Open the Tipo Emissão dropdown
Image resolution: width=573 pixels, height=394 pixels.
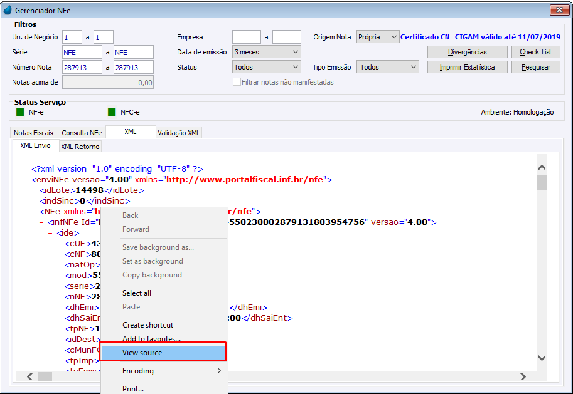[387, 67]
